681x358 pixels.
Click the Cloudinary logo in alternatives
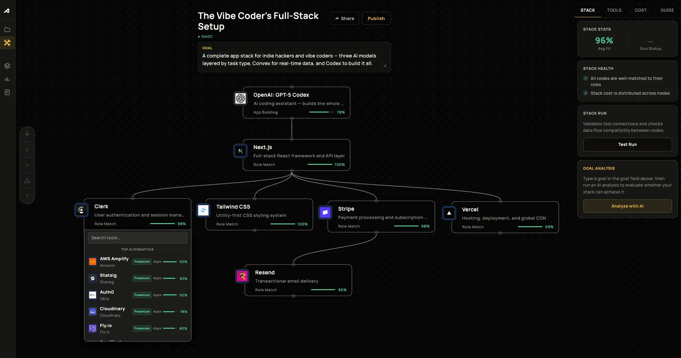[93, 312]
